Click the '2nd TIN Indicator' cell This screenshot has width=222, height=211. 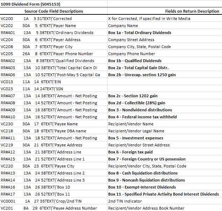(x=165, y=201)
